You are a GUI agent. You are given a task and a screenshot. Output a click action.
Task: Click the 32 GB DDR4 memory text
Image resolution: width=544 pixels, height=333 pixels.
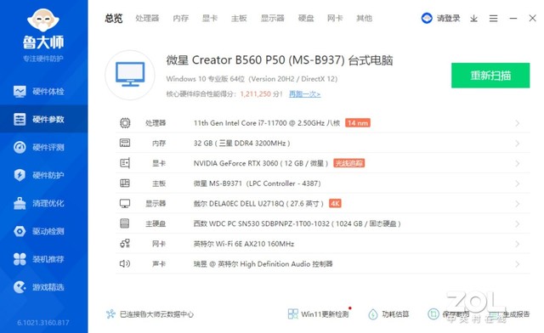(x=241, y=143)
